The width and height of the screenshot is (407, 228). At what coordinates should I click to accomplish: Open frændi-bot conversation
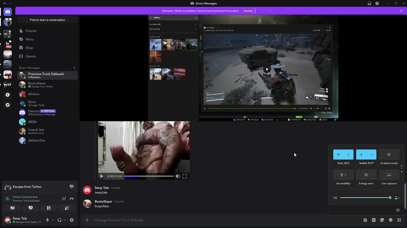[47, 131]
